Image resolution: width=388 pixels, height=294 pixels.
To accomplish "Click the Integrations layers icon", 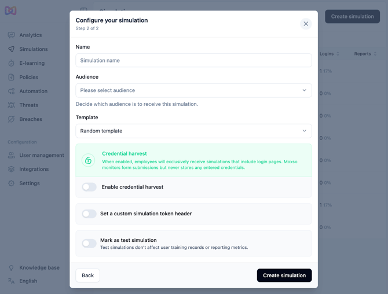I will coord(12,169).
